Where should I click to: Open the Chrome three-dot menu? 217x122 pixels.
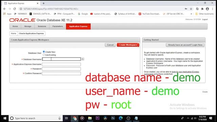pos(213,9)
